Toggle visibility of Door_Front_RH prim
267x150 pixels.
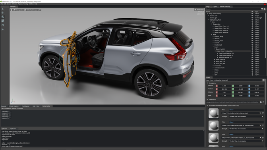click(252, 60)
